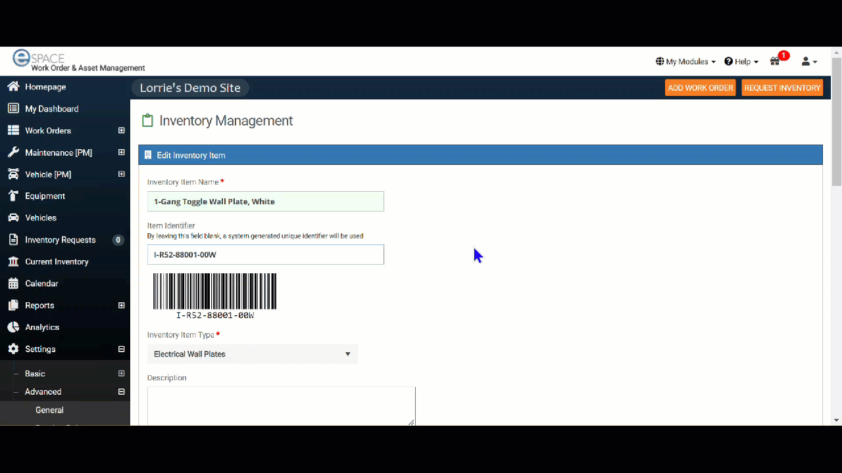Collapse the Settings section
842x473 pixels.
click(x=121, y=349)
